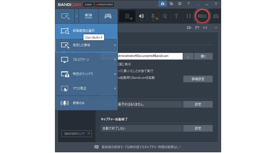264x153 pixels.
Task: Open help via the question mark icon
Action: pos(188,4)
